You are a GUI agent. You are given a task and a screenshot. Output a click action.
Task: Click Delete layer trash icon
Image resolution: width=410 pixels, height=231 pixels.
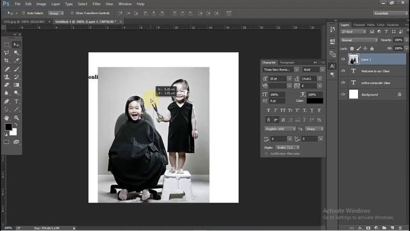click(400, 228)
